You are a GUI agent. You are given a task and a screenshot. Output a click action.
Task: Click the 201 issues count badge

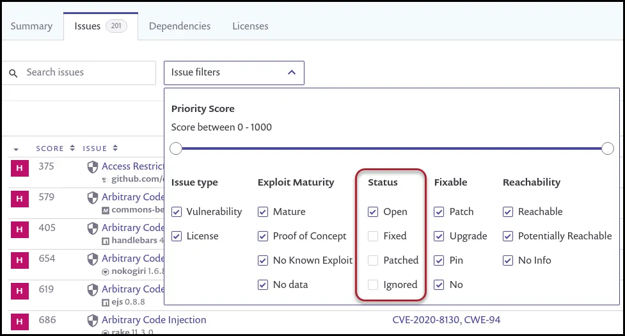pyautogui.click(x=116, y=26)
